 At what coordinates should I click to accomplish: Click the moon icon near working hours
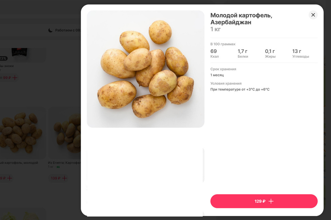click(50, 30)
